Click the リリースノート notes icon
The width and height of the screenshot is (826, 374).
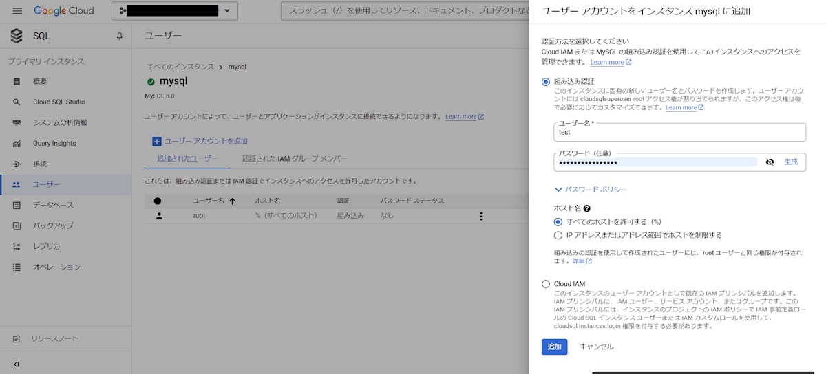[17, 338]
